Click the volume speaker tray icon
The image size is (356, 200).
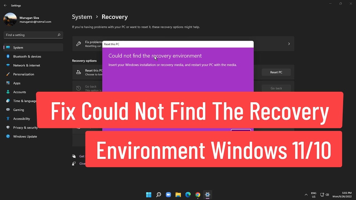327,195
